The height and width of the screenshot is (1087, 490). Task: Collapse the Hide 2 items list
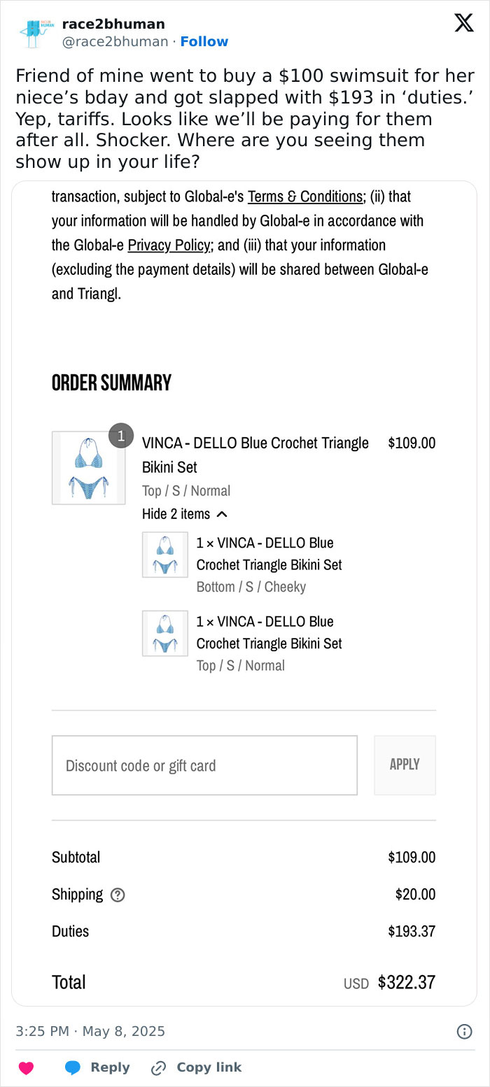pyautogui.click(x=176, y=513)
